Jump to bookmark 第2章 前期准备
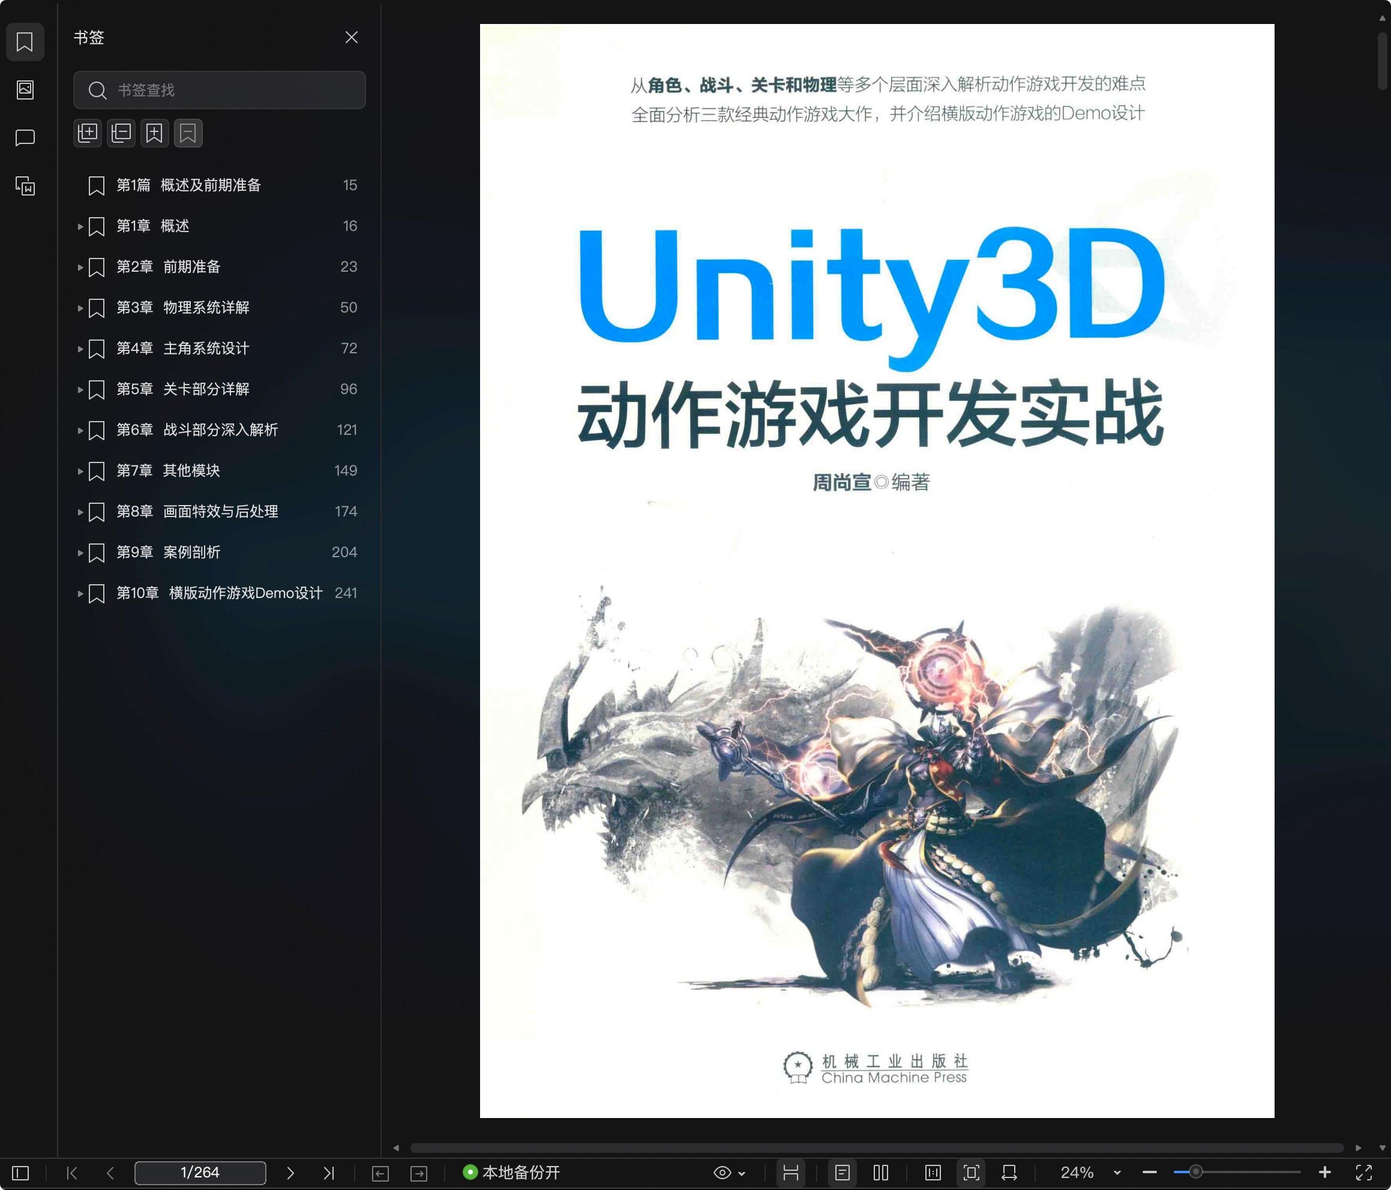Viewport: 1391px width, 1190px height. 169,267
